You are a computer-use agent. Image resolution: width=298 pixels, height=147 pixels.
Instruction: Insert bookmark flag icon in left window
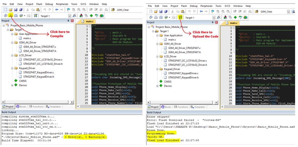pos(68,10)
